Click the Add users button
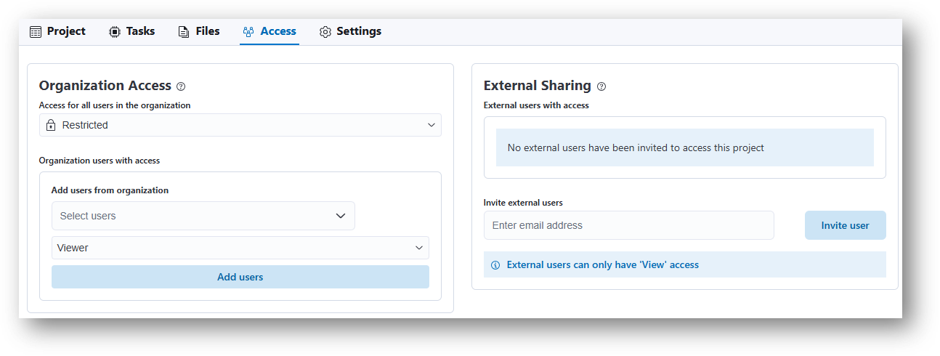940x356 pixels. pyautogui.click(x=240, y=277)
